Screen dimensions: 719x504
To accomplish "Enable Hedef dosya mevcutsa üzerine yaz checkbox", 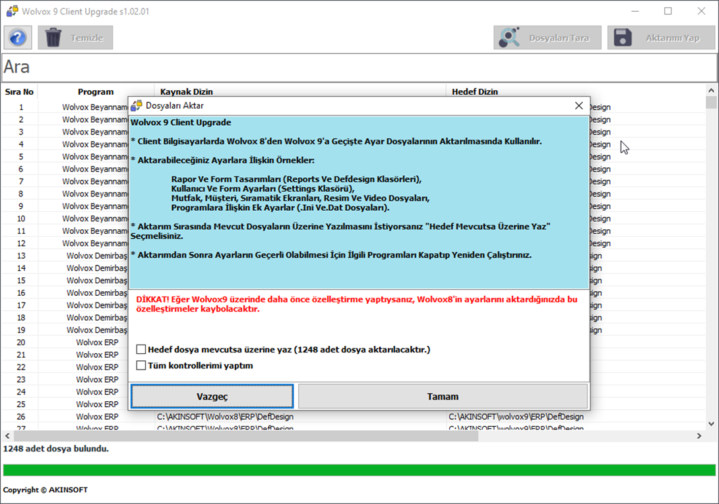I will click(141, 350).
